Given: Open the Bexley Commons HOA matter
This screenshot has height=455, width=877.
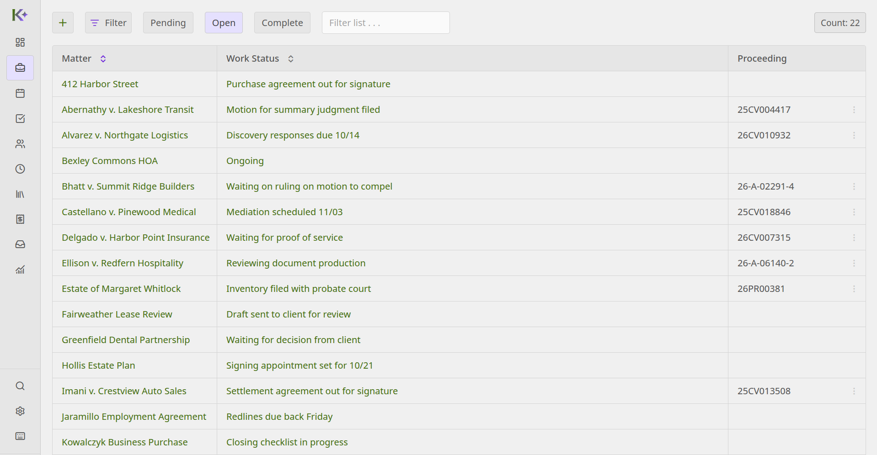Looking at the screenshot, I should pyautogui.click(x=110, y=161).
